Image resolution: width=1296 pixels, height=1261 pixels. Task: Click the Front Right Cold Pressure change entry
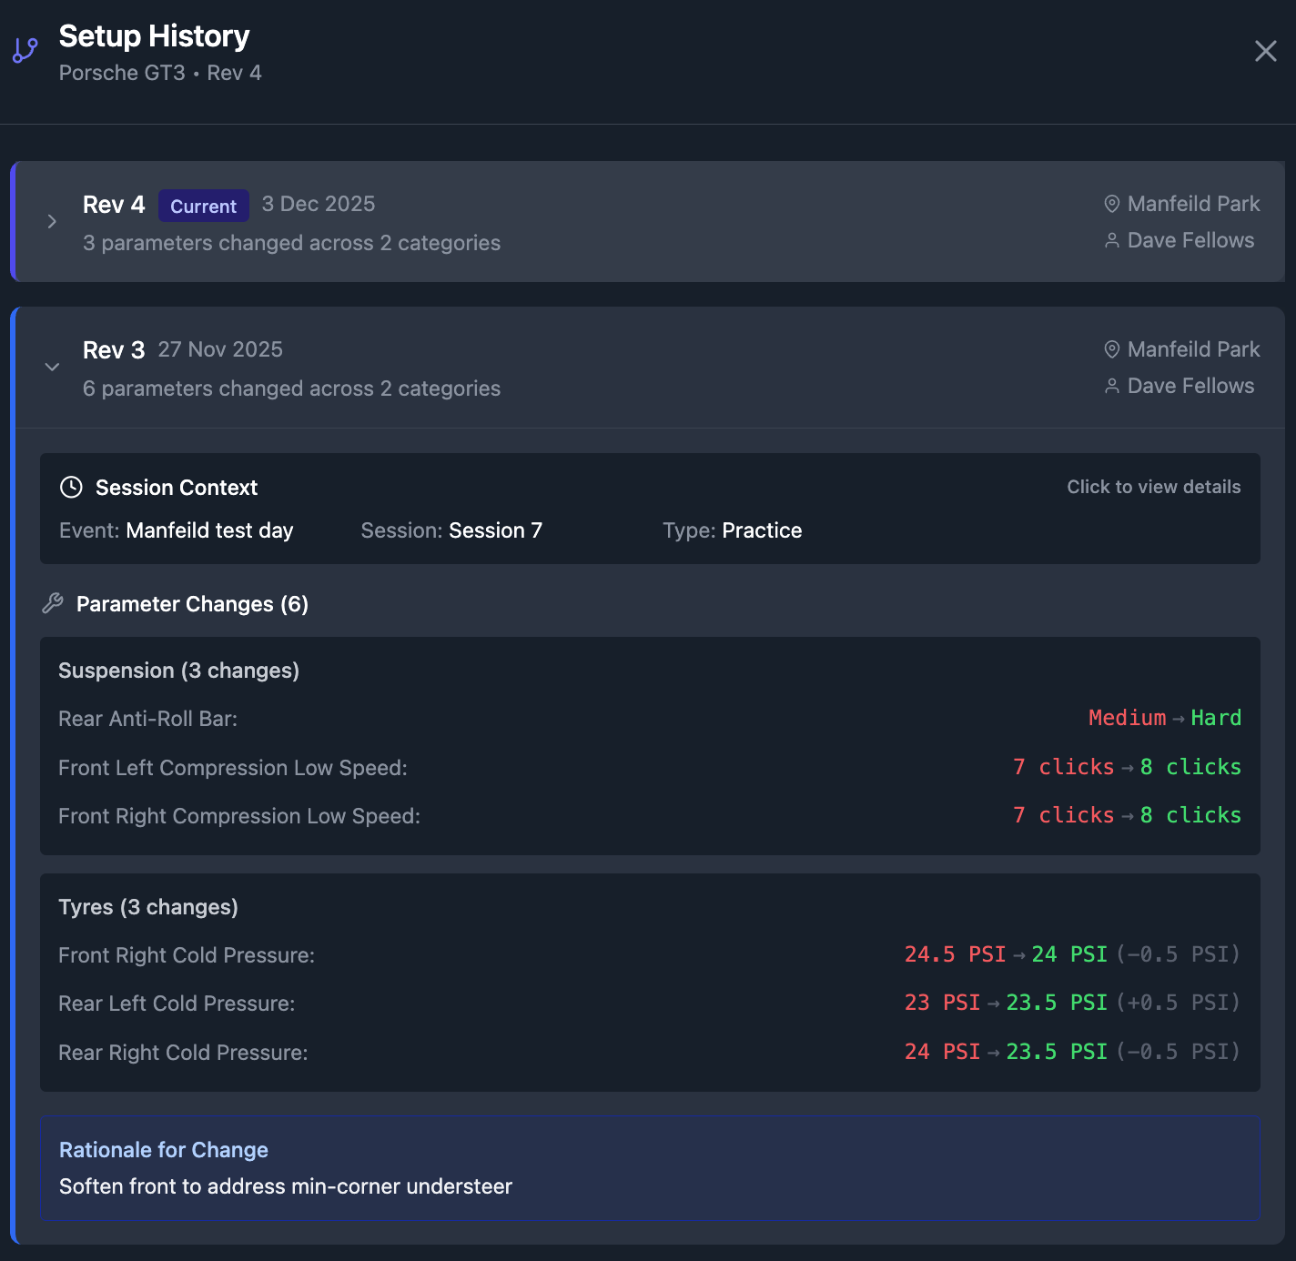click(x=187, y=955)
